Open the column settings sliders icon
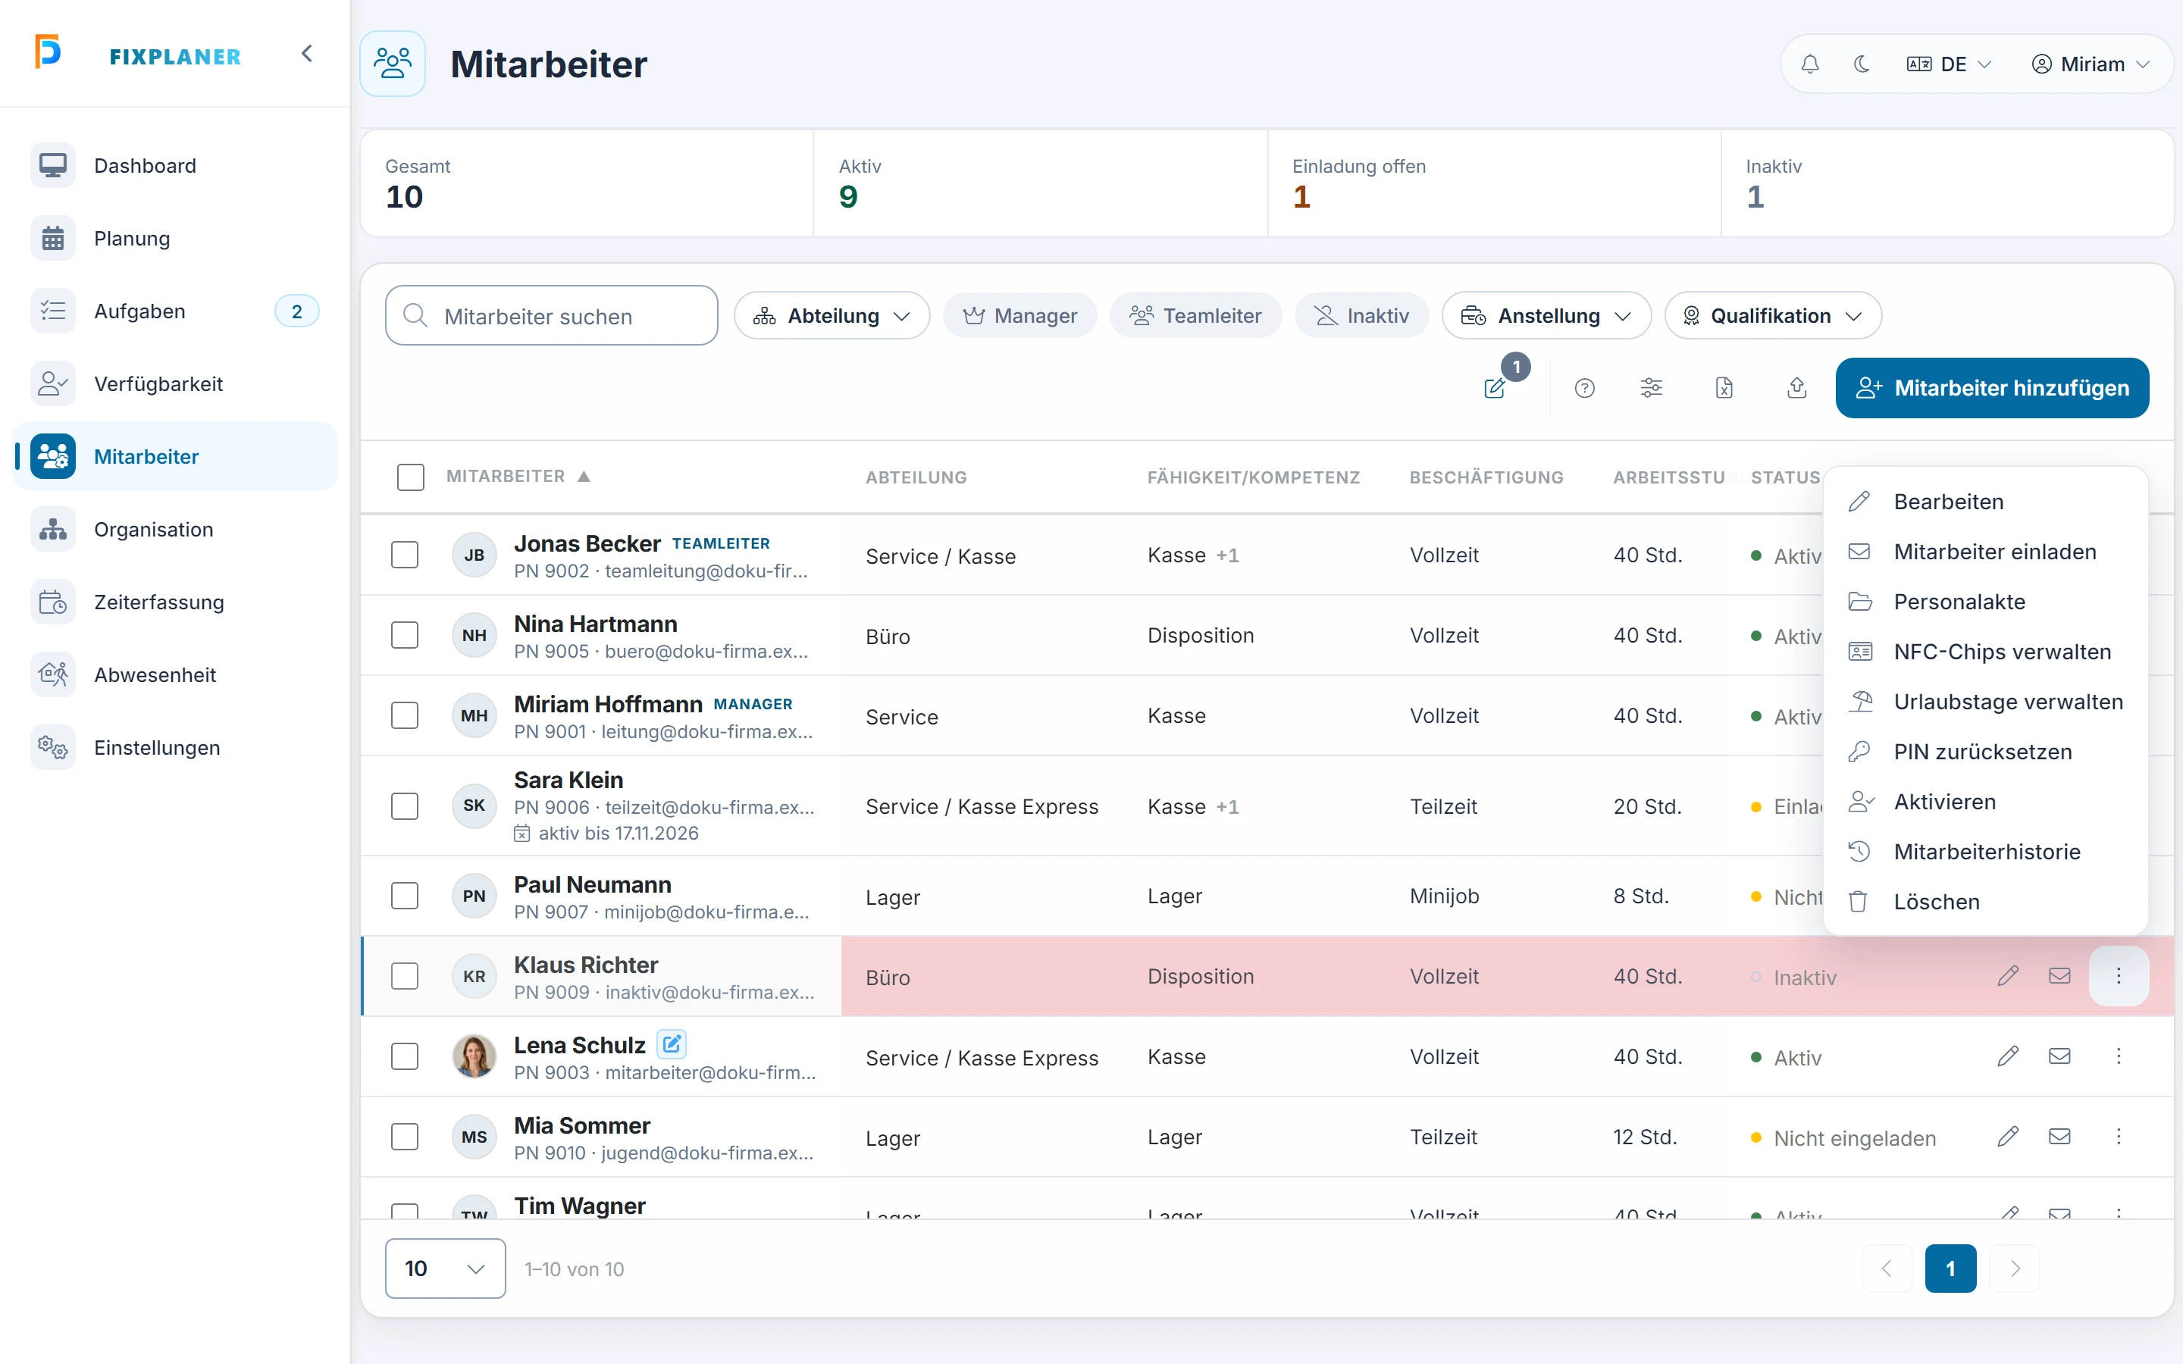This screenshot has width=2183, height=1364. [x=1651, y=388]
